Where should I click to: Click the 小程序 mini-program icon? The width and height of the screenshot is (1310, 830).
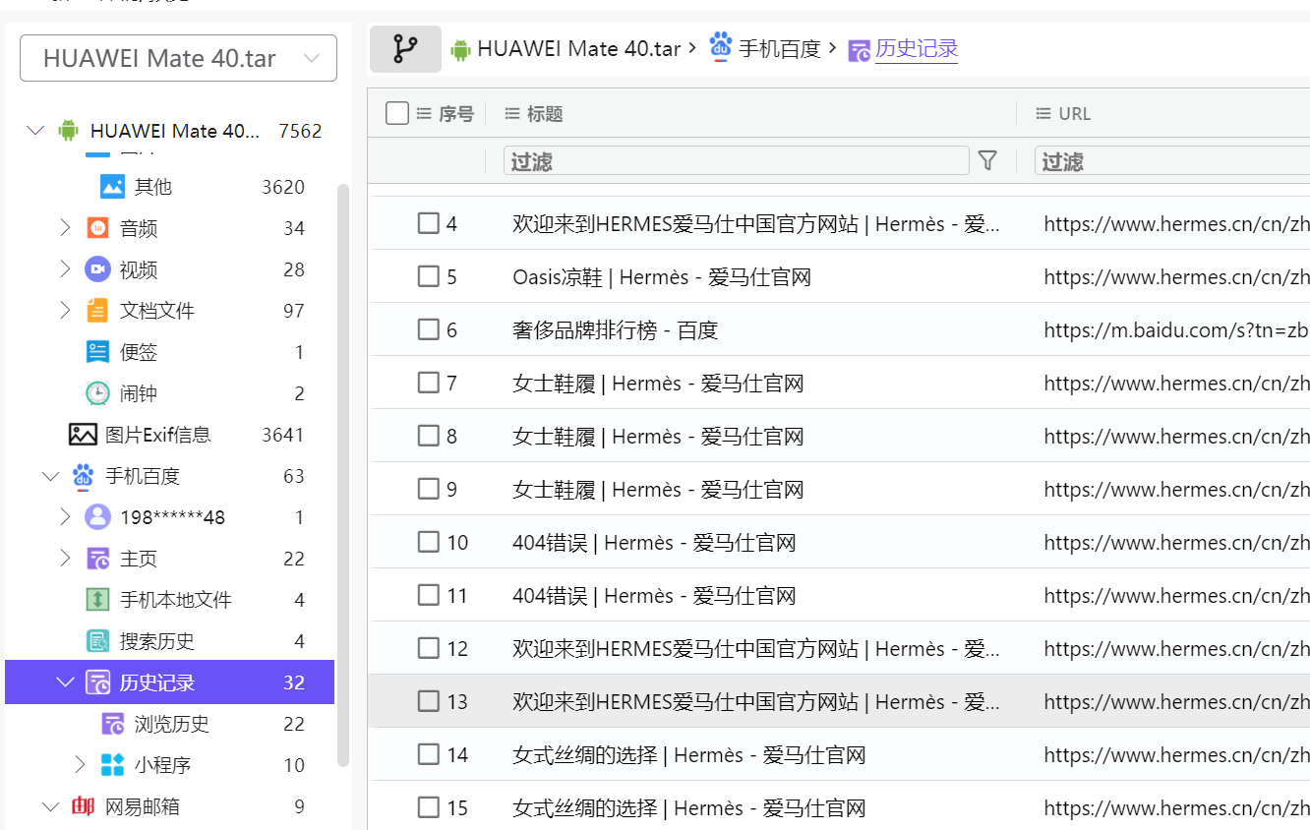coord(112,765)
